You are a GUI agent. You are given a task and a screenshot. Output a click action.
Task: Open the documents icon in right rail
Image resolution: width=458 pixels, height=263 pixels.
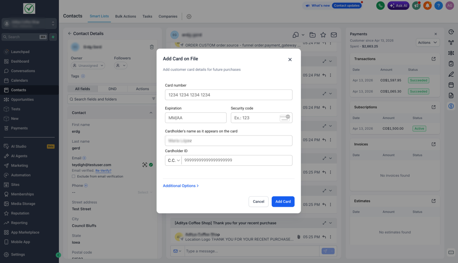tap(451, 95)
